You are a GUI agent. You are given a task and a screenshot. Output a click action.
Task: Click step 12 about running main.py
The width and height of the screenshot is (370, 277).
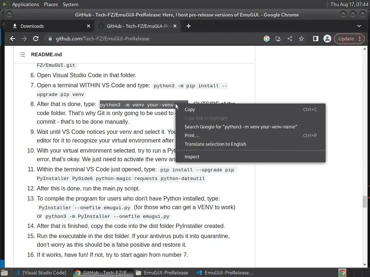click(88, 188)
